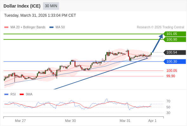187x126 pixels.
Task: Click the MA 20 + Bollinger Bands label
Action: [x=28, y=27]
